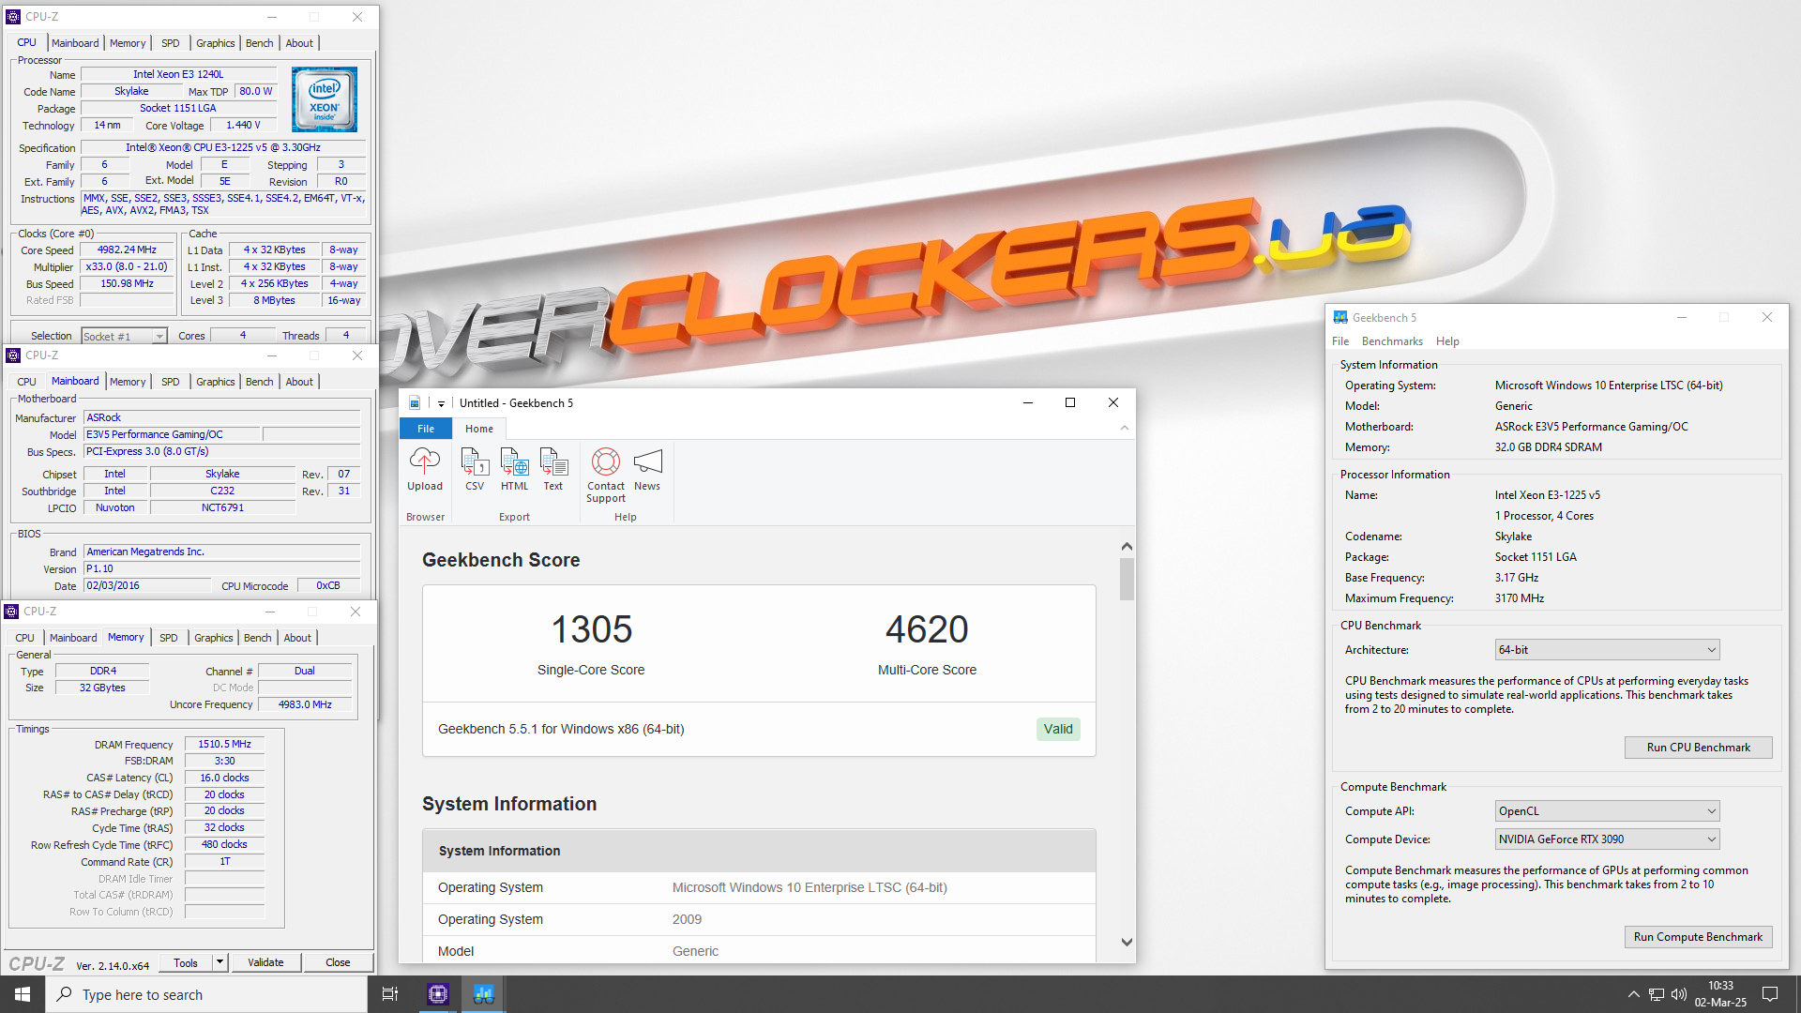Click the About tab in middle CPU-Z window
Image resolution: width=1801 pixels, height=1013 pixels.
(x=299, y=382)
